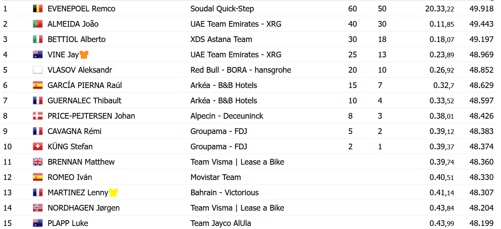Click the orange jersey icon next to Vine
The image size is (501, 229).
point(84,55)
